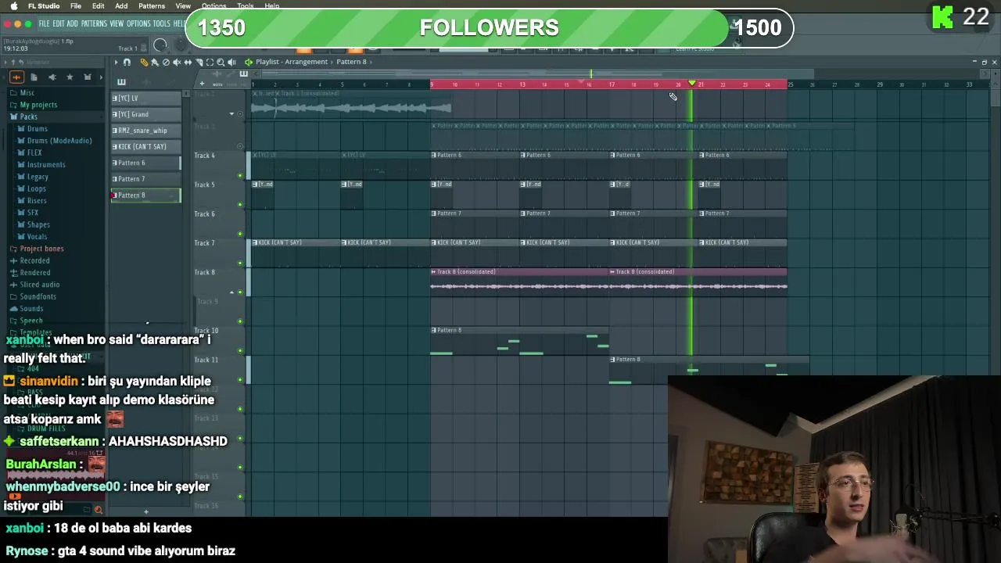Select the Paint brush tool
Viewport: 1001px width, 563px height.
[x=154, y=62]
